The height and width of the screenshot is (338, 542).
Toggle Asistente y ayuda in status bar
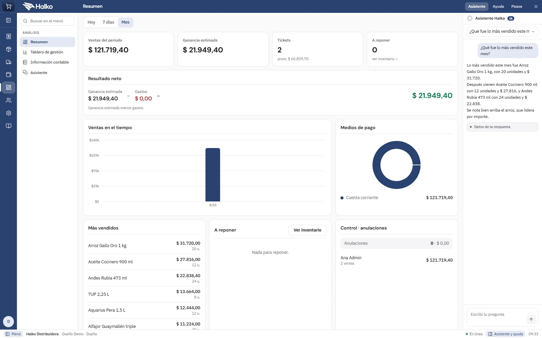coord(506,334)
